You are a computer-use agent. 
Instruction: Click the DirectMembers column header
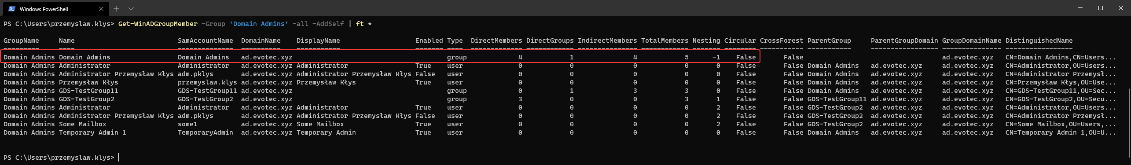[496, 40]
